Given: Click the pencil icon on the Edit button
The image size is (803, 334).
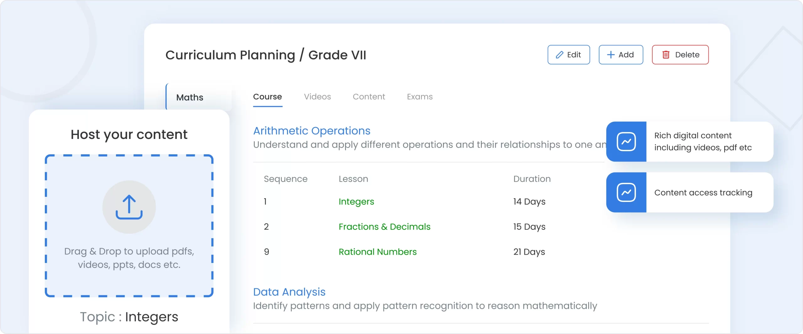Looking at the screenshot, I should point(560,54).
